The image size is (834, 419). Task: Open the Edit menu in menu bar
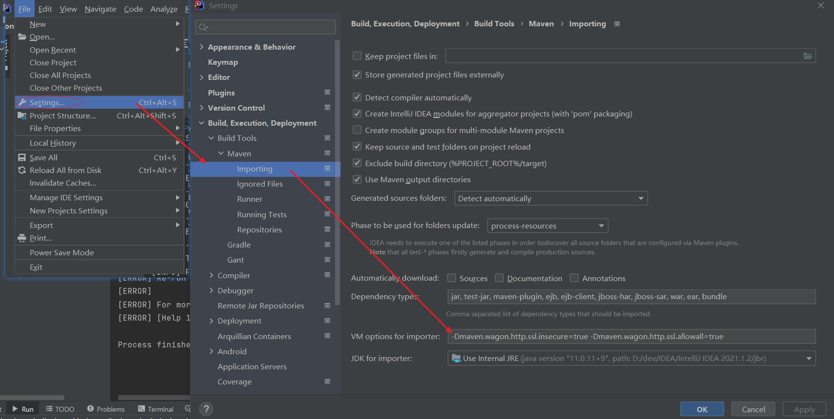pos(45,9)
